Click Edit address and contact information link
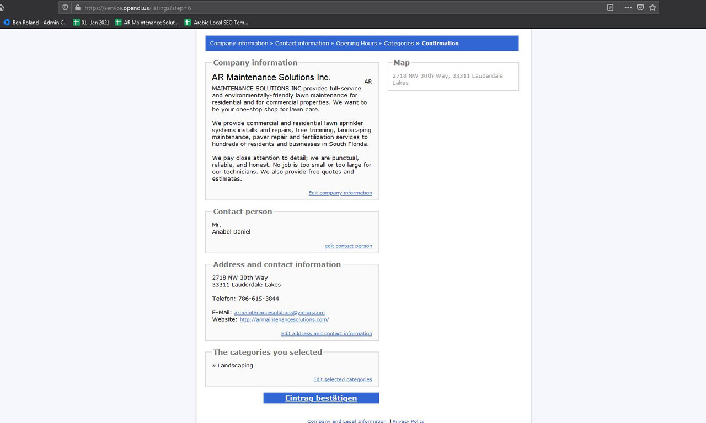This screenshot has height=423, width=706. tap(327, 333)
